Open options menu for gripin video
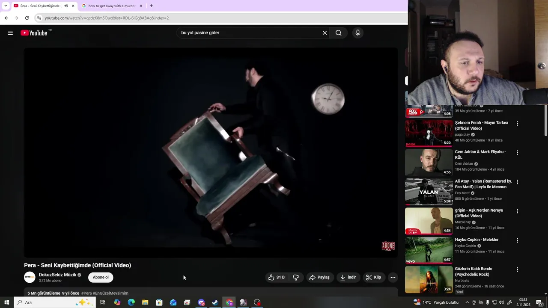Image resolution: width=548 pixels, height=308 pixels. 517,211
